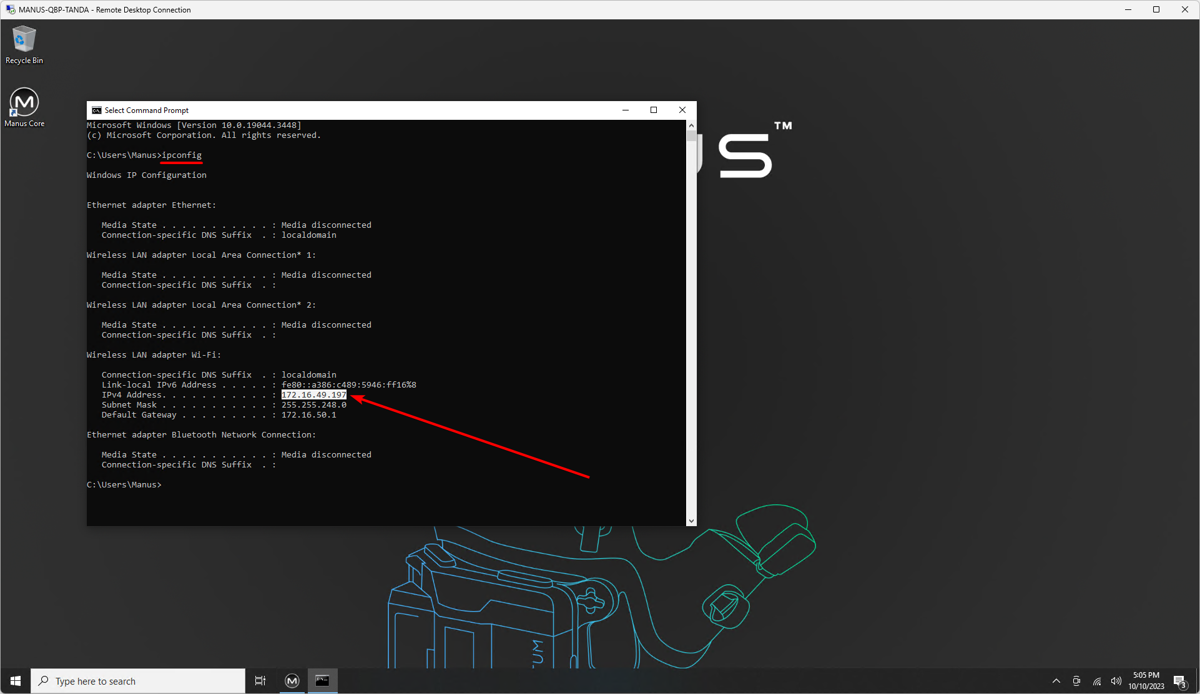Click the Remote Desktop Connection title icon
The width and height of the screenshot is (1200, 694).
(10, 9)
